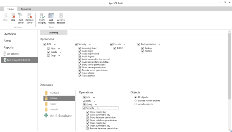Switch to the Resources ribbon tab
Image resolution: width=232 pixels, height=132 pixels.
26,9
